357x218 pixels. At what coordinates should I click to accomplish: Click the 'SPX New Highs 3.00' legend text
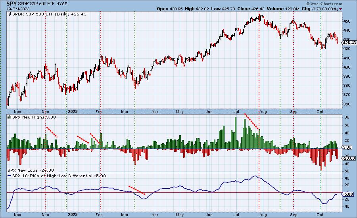(x=34, y=117)
